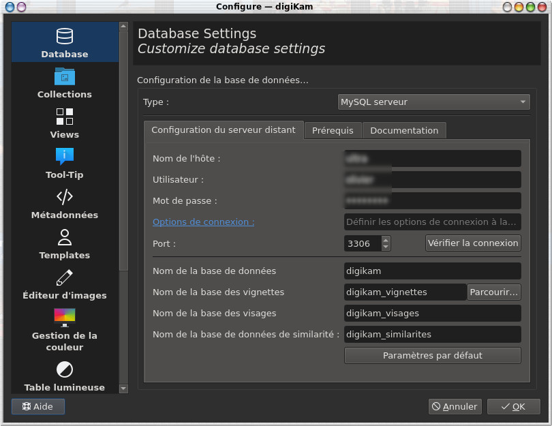Switch to the Documentation tab
The height and width of the screenshot is (426, 552).
[x=404, y=131]
